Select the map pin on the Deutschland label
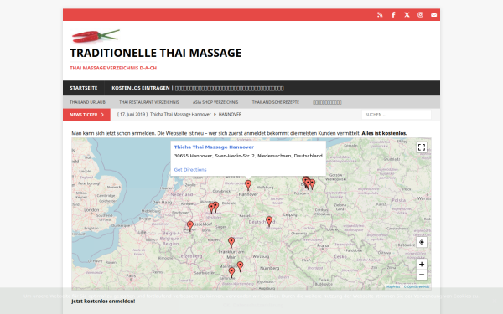 pos(269,221)
